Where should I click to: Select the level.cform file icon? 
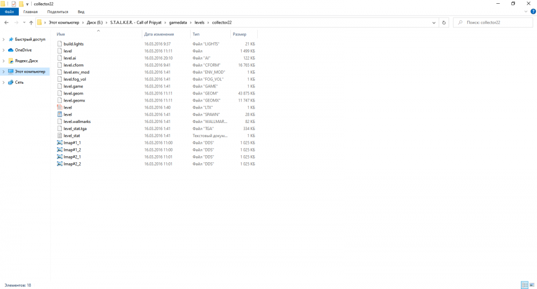[60, 65]
